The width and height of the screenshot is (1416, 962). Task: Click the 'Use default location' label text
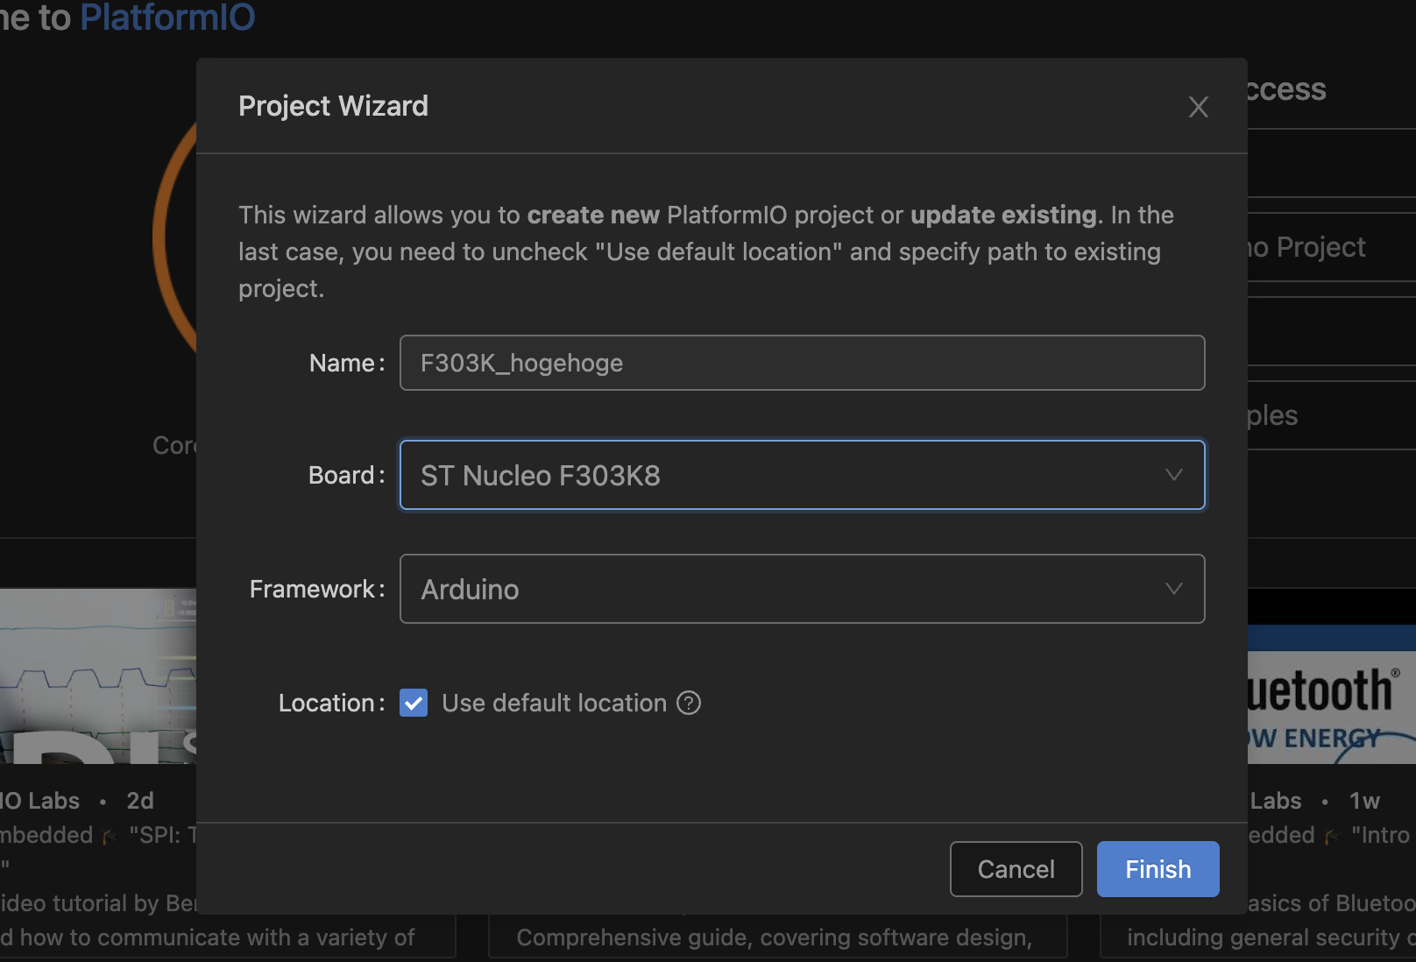click(x=554, y=703)
